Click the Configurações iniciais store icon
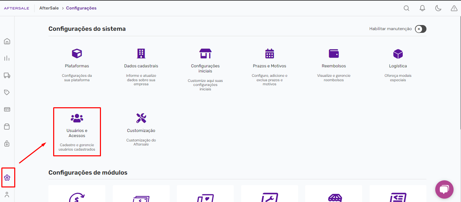 (205, 53)
